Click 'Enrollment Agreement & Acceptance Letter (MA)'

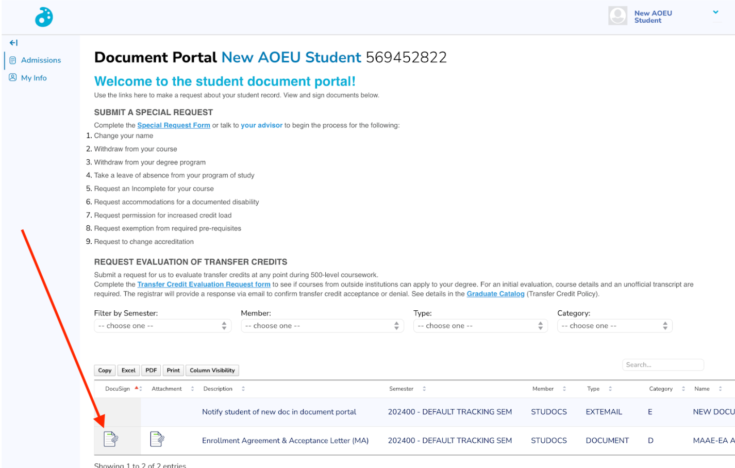tap(285, 441)
